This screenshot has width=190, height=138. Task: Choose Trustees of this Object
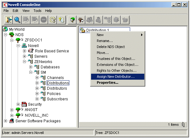click(118, 59)
